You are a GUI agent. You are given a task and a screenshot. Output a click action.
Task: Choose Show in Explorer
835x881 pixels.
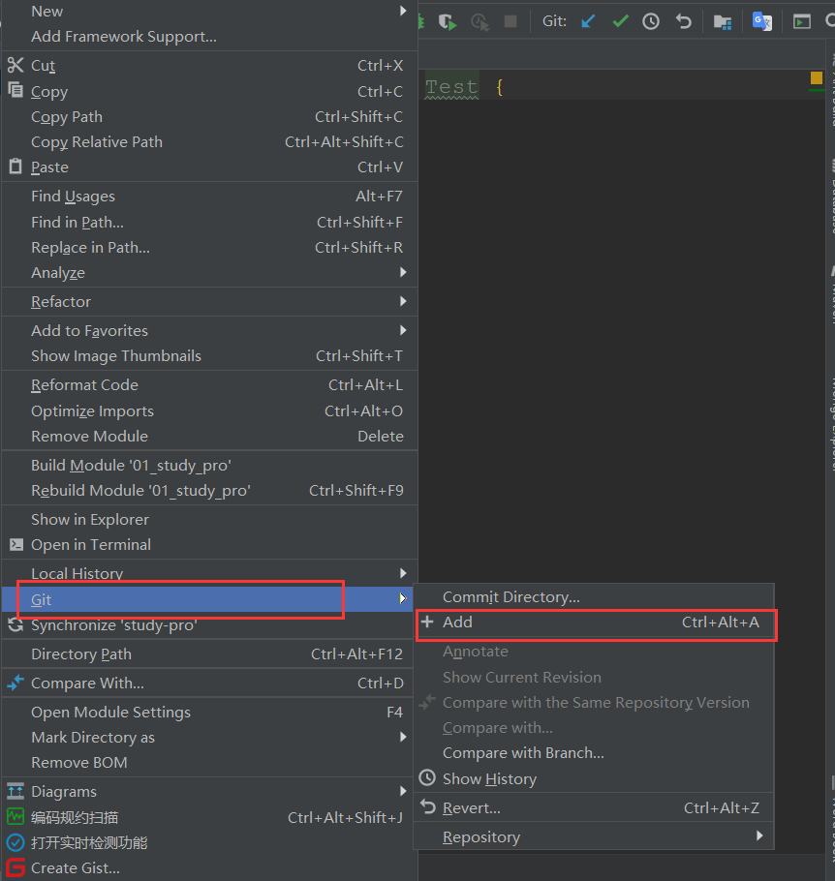210,520
